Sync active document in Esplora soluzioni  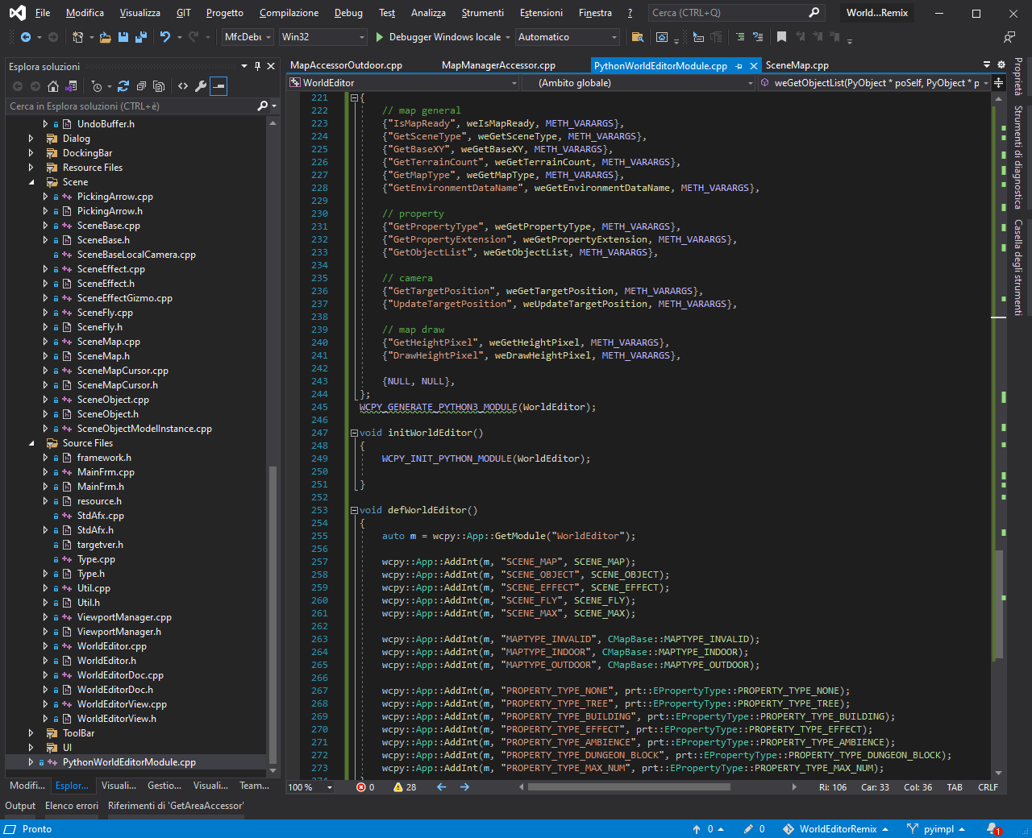[71, 85]
